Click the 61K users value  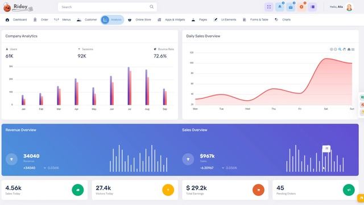click(x=9, y=56)
